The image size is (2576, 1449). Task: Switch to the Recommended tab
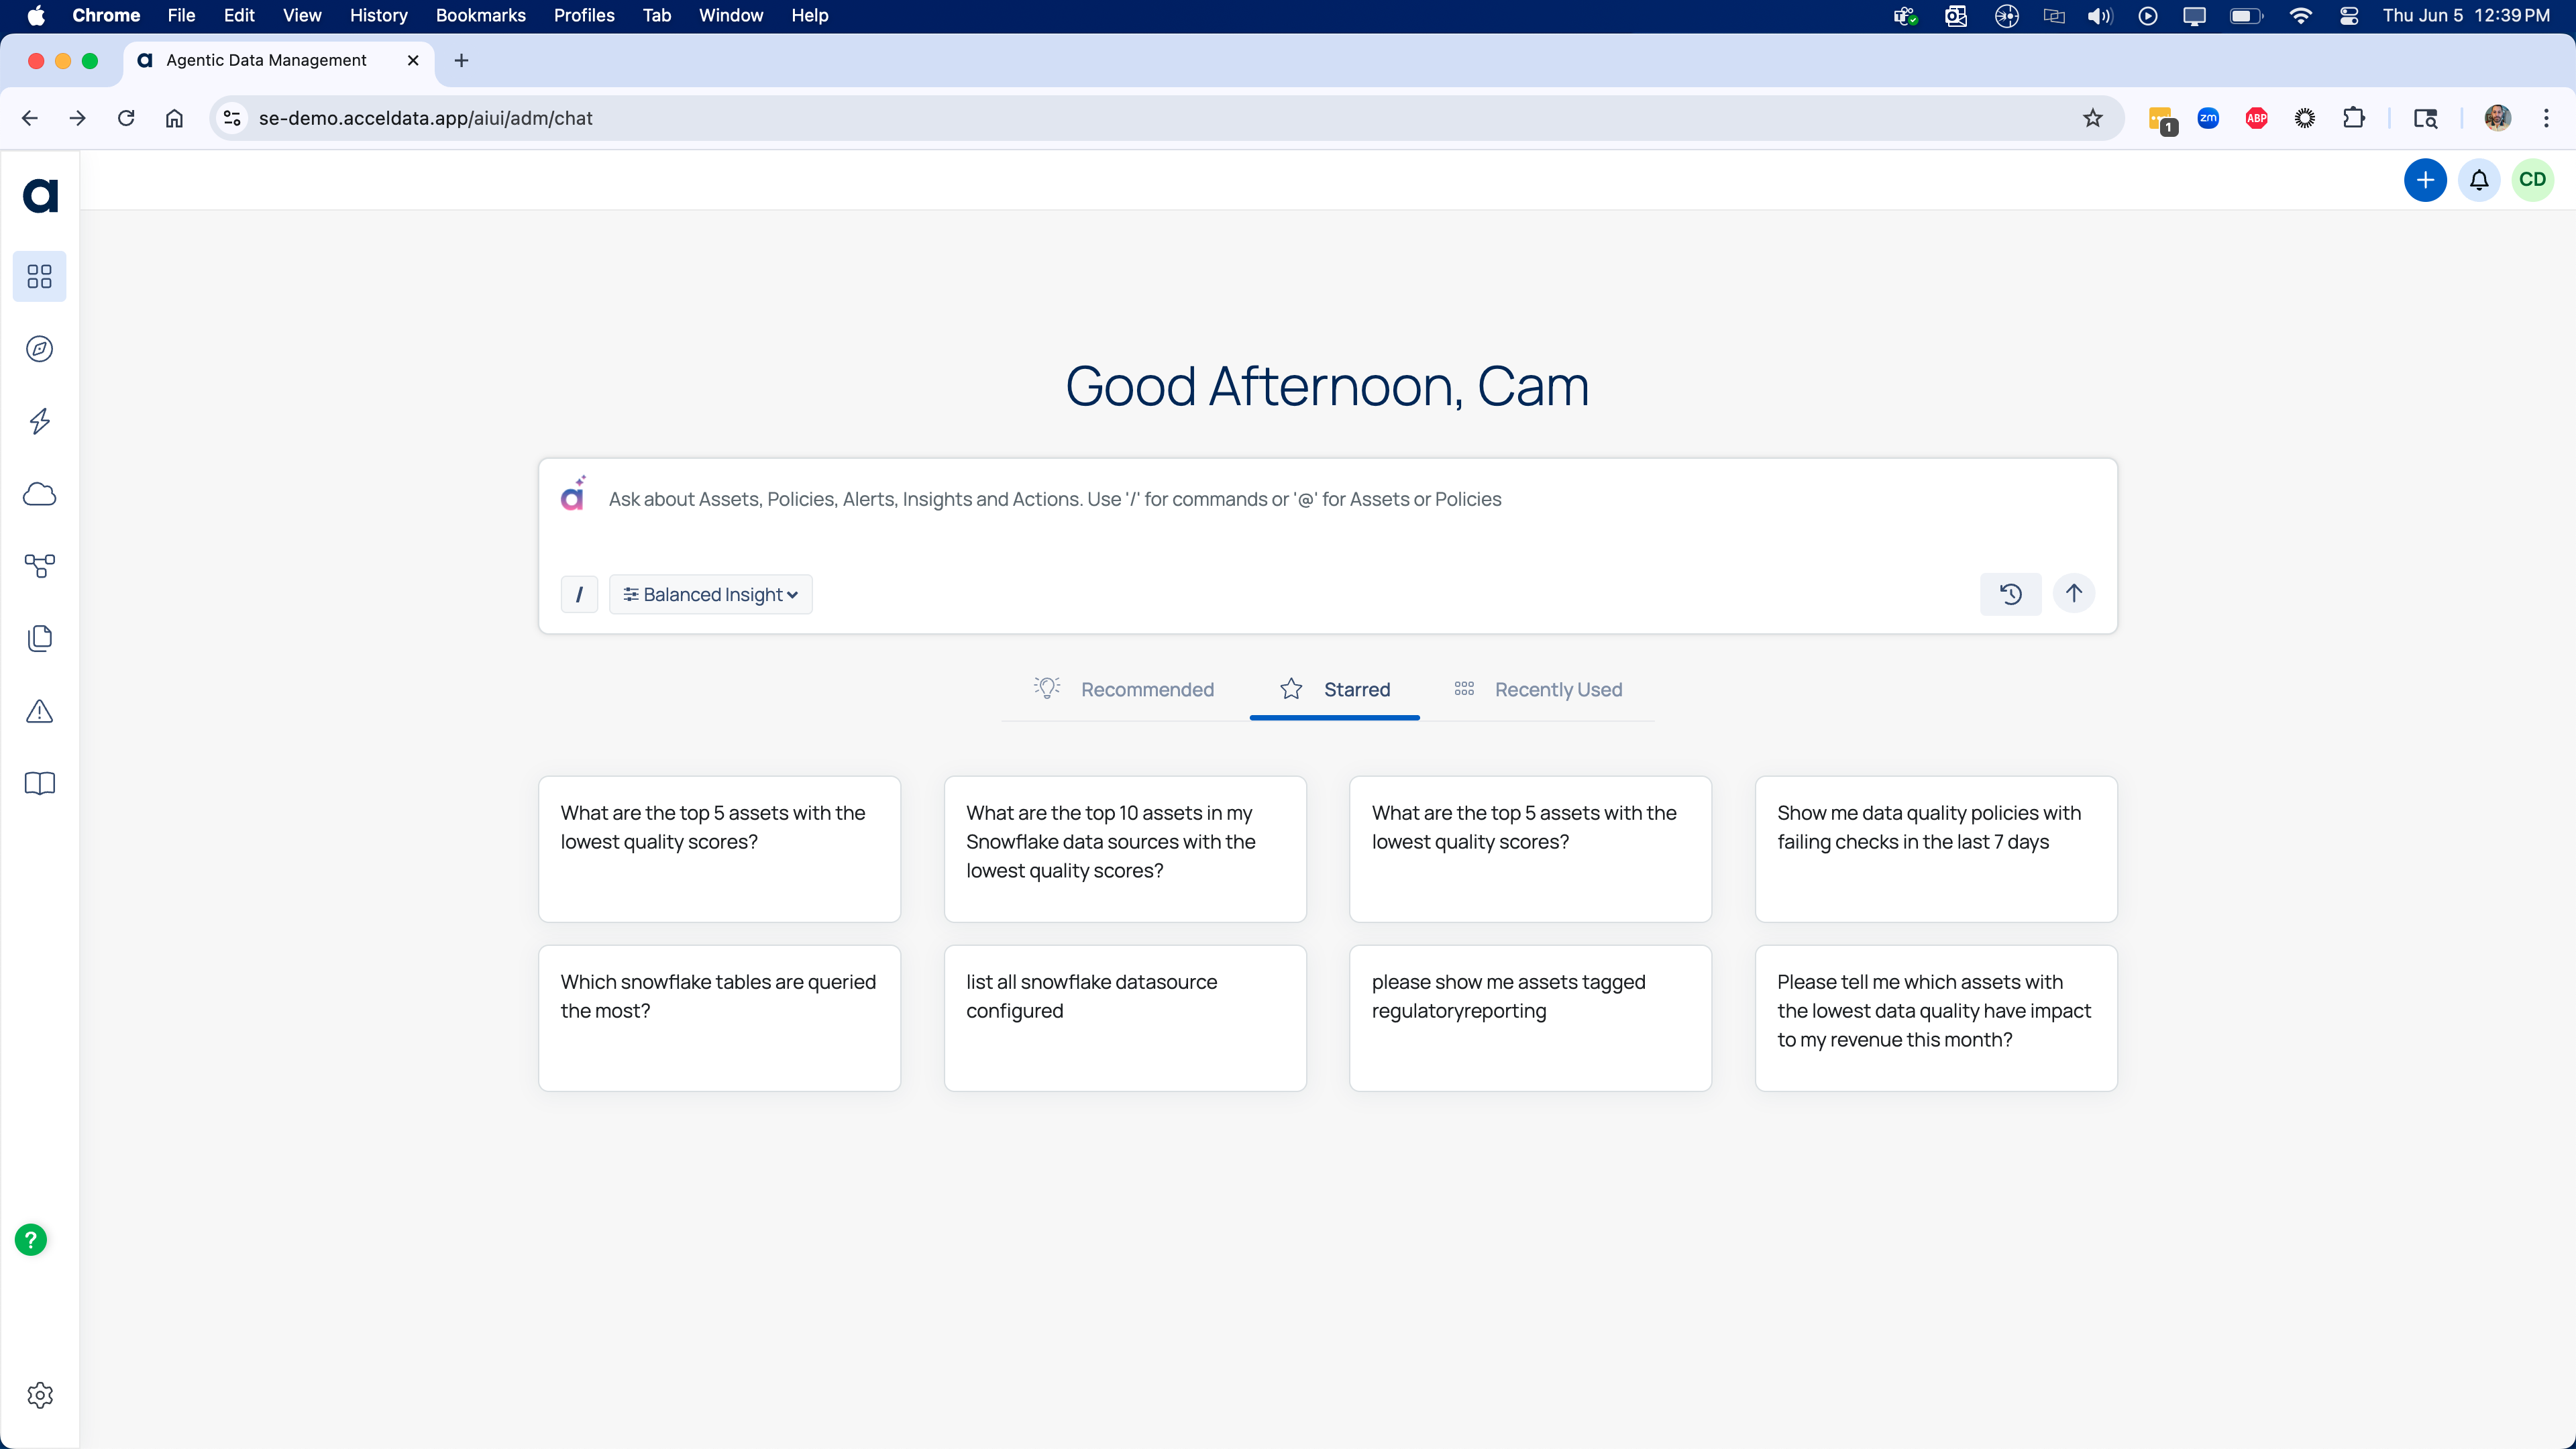point(1124,689)
